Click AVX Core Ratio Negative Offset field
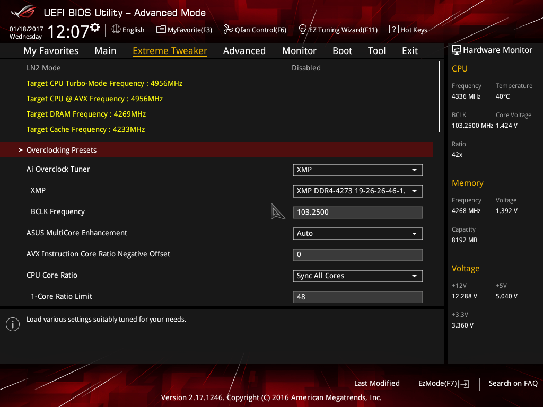 pyautogui.click(x=358, y=255)
